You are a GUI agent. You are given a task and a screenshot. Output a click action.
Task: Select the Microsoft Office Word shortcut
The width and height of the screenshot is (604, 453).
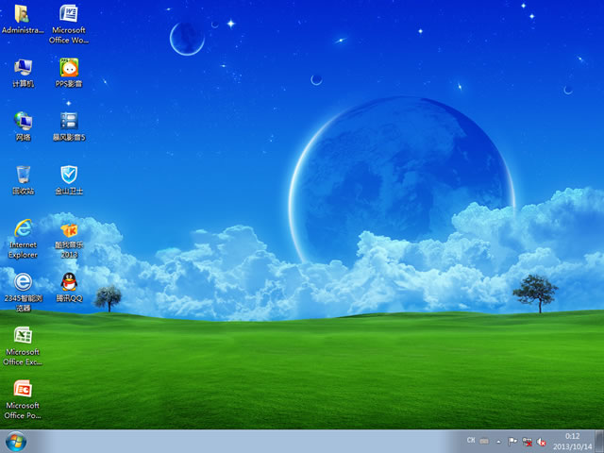[69, 14]
